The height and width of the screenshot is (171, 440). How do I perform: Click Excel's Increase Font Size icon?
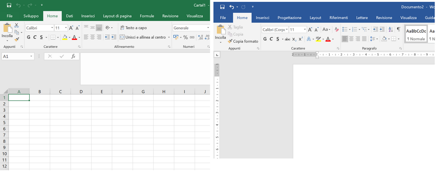pyautogui.click(x=71, y=28)
